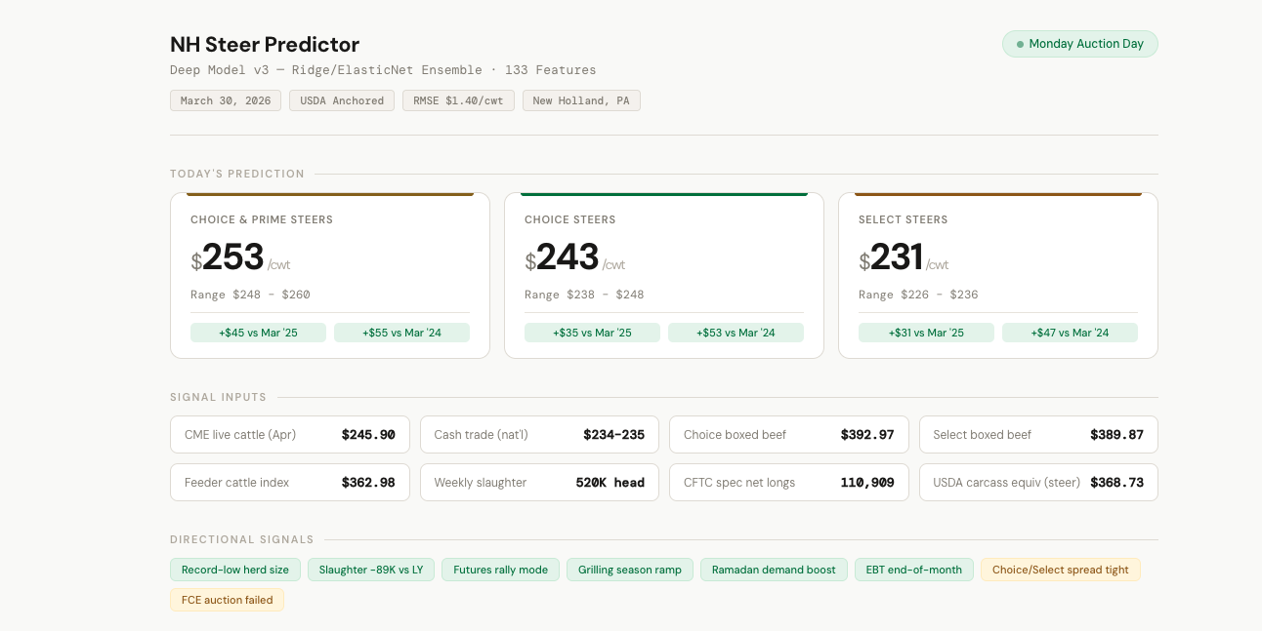Click the $245.90 live cattle value
This screenshot has width=1262, height=631.
point(368,435)
